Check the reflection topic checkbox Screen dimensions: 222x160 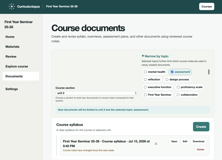click(145, 80)
